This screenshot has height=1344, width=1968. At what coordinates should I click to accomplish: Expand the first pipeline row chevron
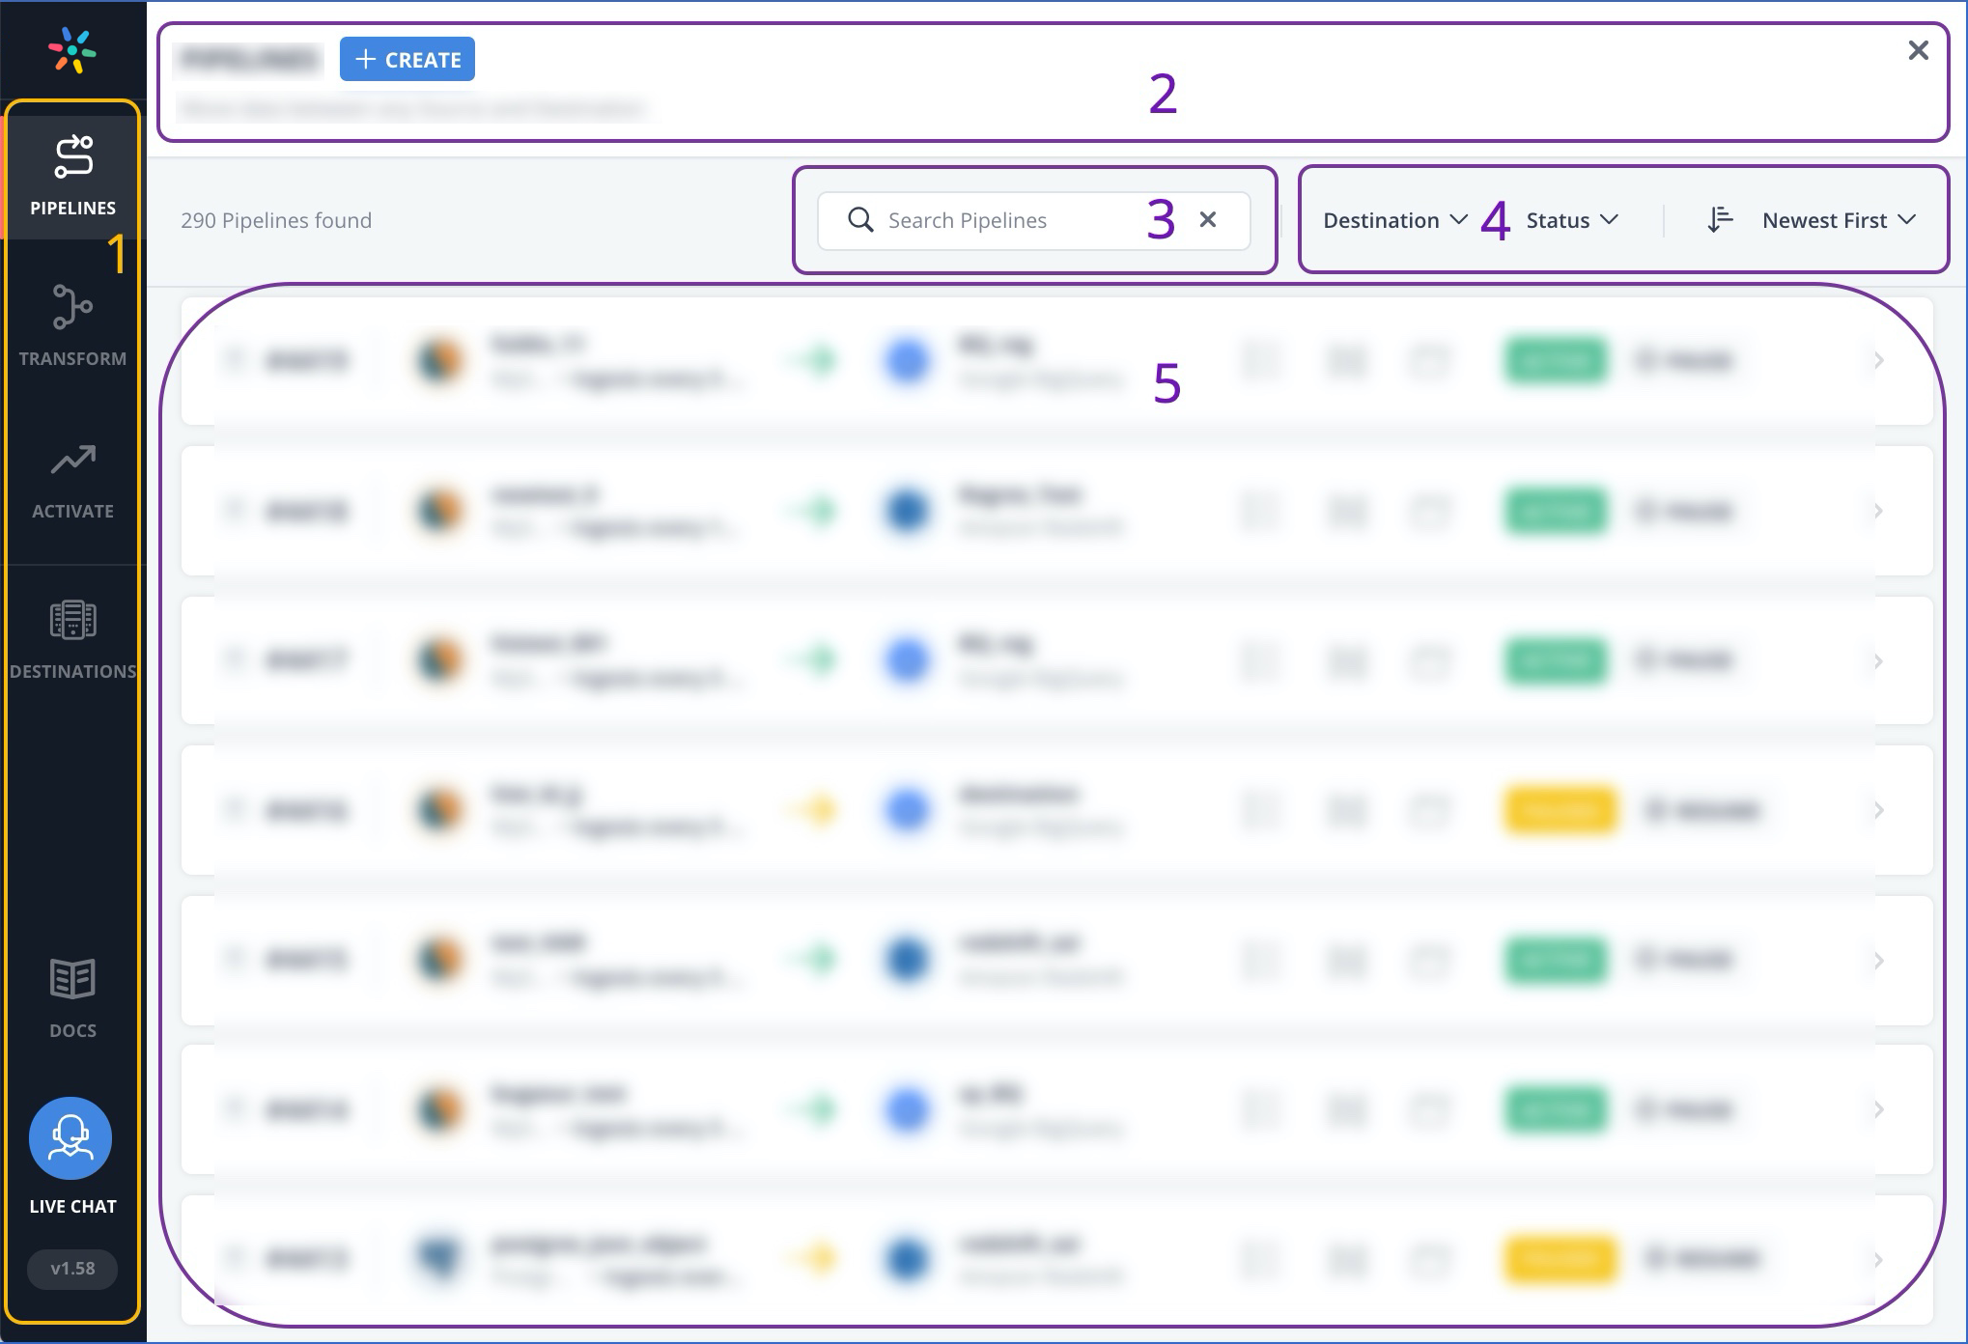tap(1878, 361)
